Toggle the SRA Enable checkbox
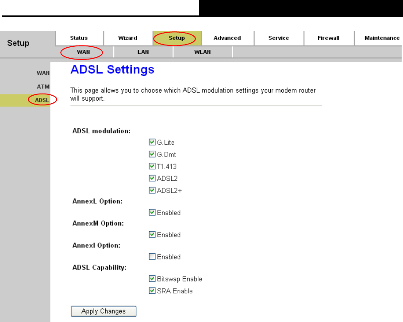 tap(152, 291)
